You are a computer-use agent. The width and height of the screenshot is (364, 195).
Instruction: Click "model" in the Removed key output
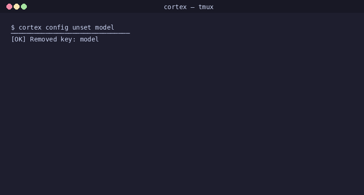tap(89, 39)
